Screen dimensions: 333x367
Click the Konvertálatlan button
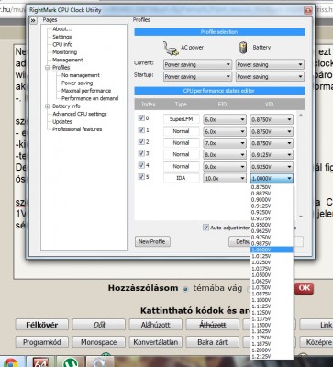(x=156, y=342)
